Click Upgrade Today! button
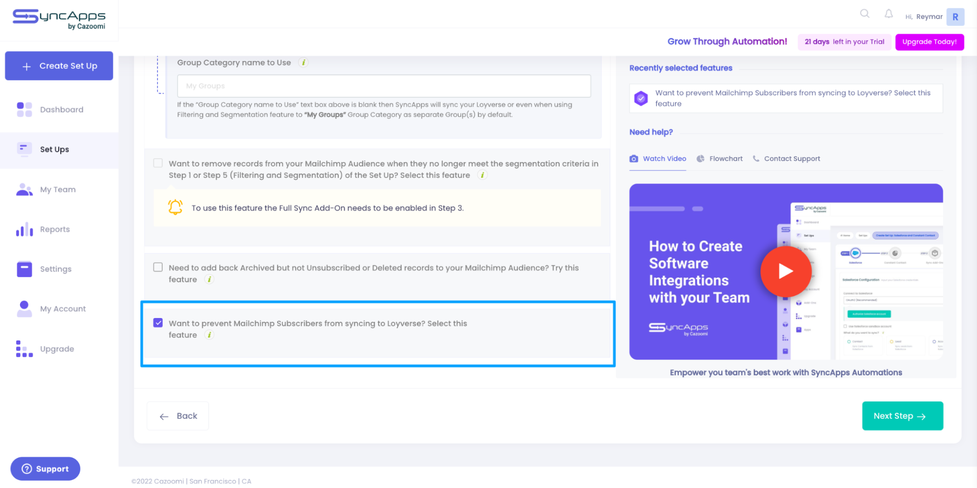Viewport: 977px width, 488px height. (x=929, y=42)
